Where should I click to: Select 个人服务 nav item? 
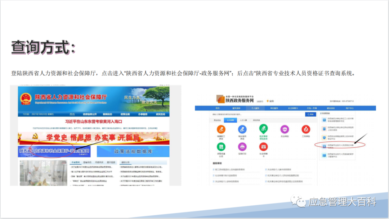(255, 108)
